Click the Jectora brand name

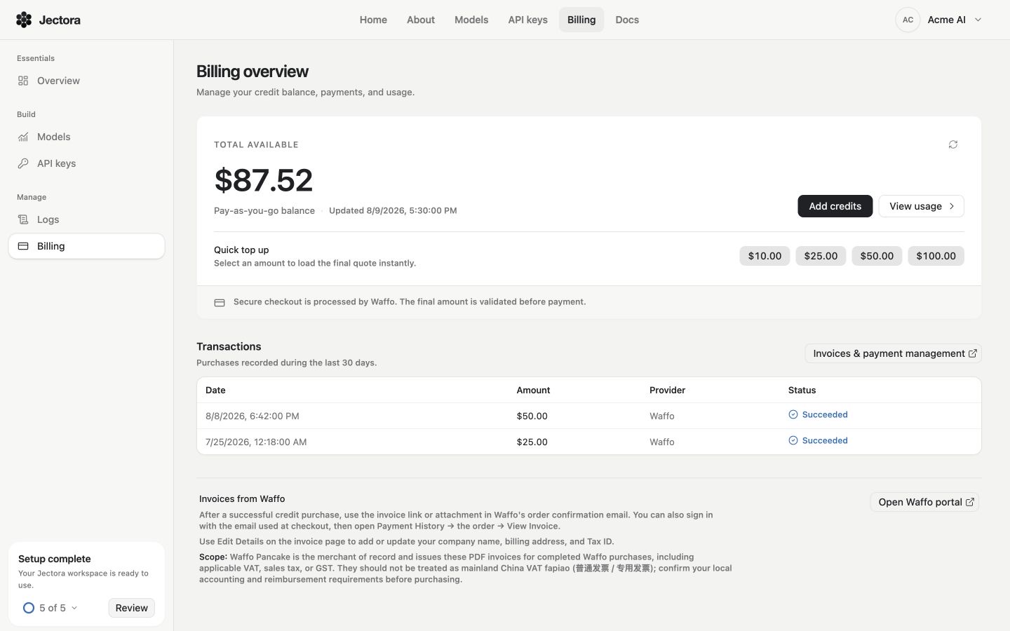pyautogui.click(x=60, y=20)
